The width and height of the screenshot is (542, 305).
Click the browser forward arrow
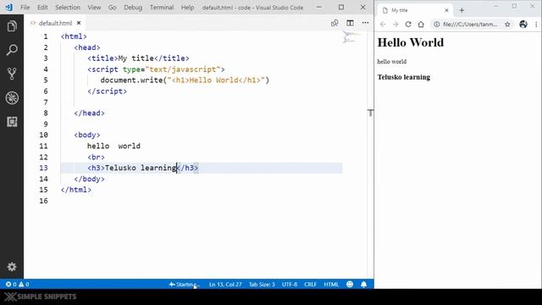coord(395,25)
